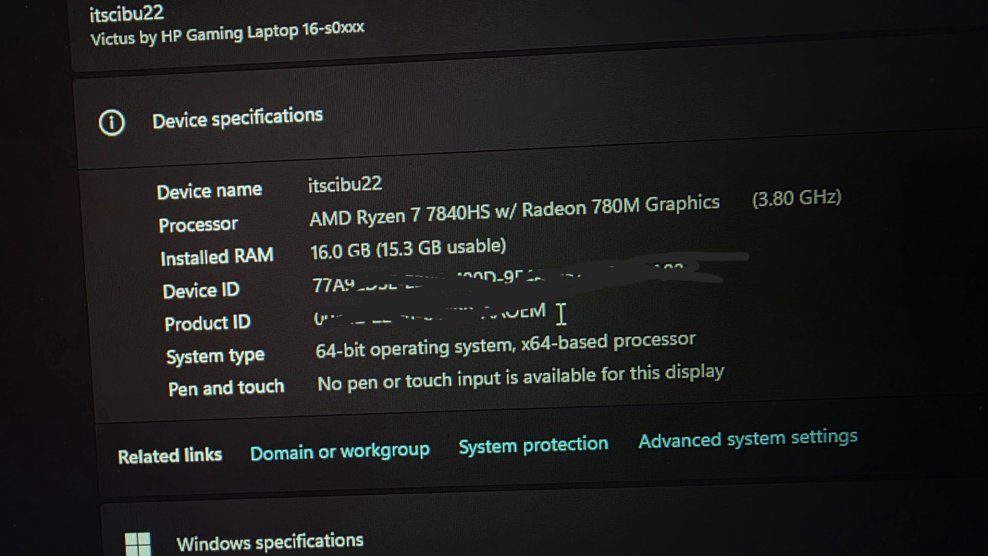This screenshot has height=556, width=988.
Task: Select the Device name value itscibu22
Action: (x=345, y=184)
